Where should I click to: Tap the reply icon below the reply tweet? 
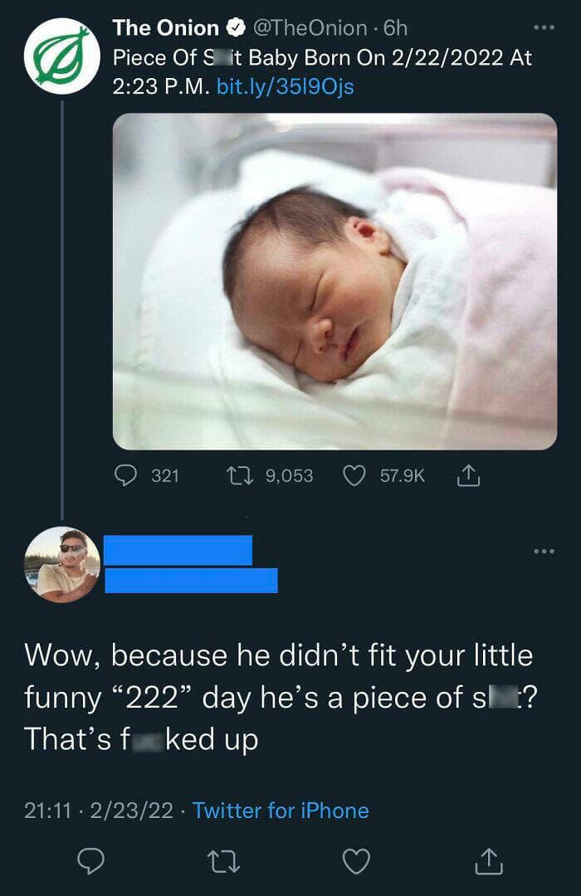pyautogui.click(x=90, y=863)
